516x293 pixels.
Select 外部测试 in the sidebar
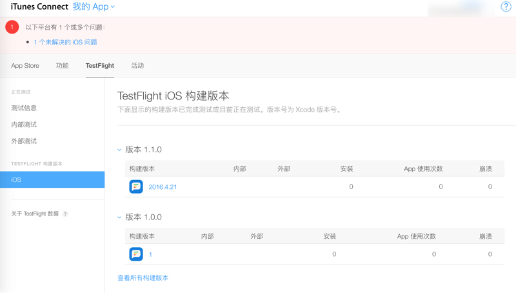24,141
